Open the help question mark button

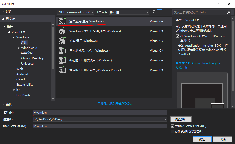pos(218,4)
